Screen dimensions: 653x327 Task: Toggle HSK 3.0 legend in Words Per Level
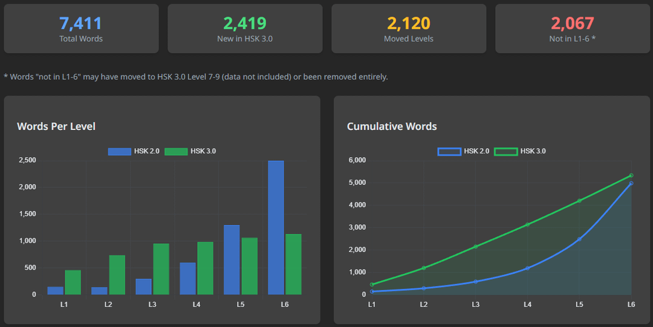pyautogui.click(x=190, y=151)
